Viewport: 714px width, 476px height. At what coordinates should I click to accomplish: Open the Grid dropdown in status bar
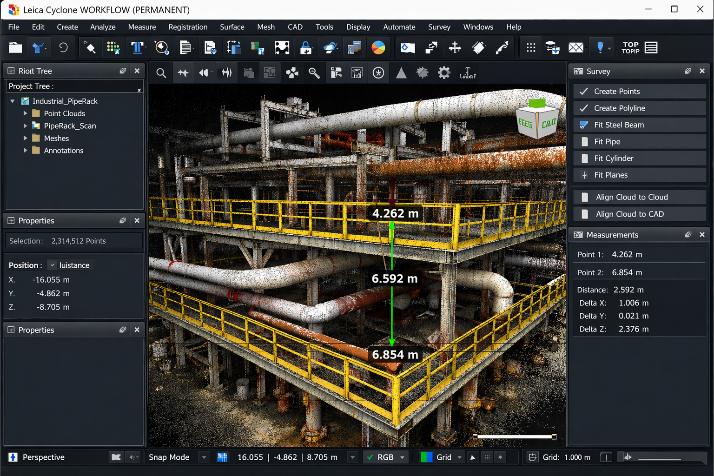[459, 457]
